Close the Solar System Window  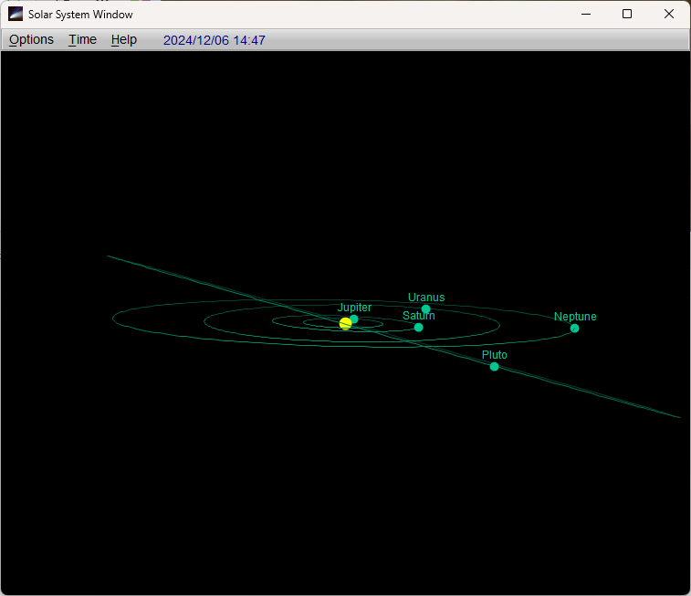pos(669,14)
